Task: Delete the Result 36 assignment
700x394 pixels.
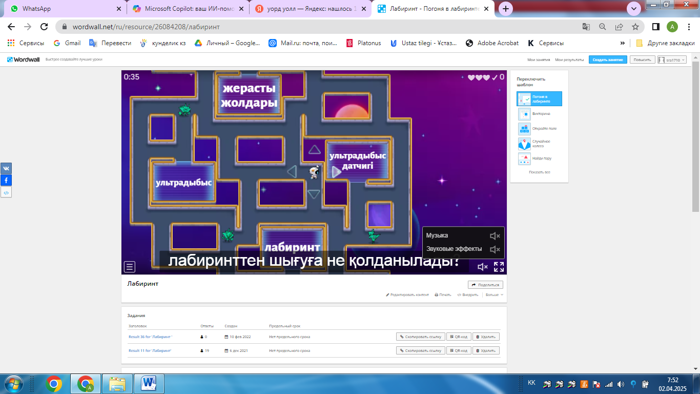Action: (486, 337)
